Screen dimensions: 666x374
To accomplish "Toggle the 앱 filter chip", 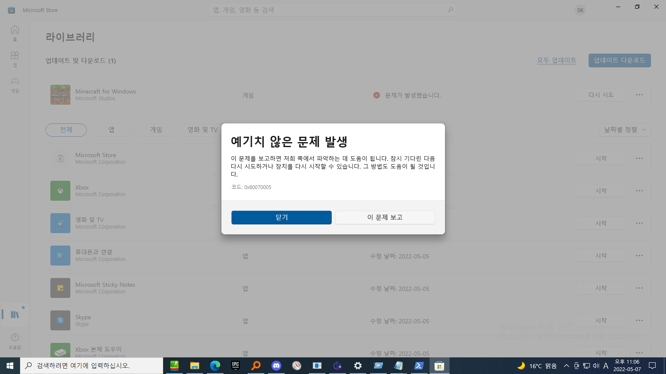I will 111,130.
